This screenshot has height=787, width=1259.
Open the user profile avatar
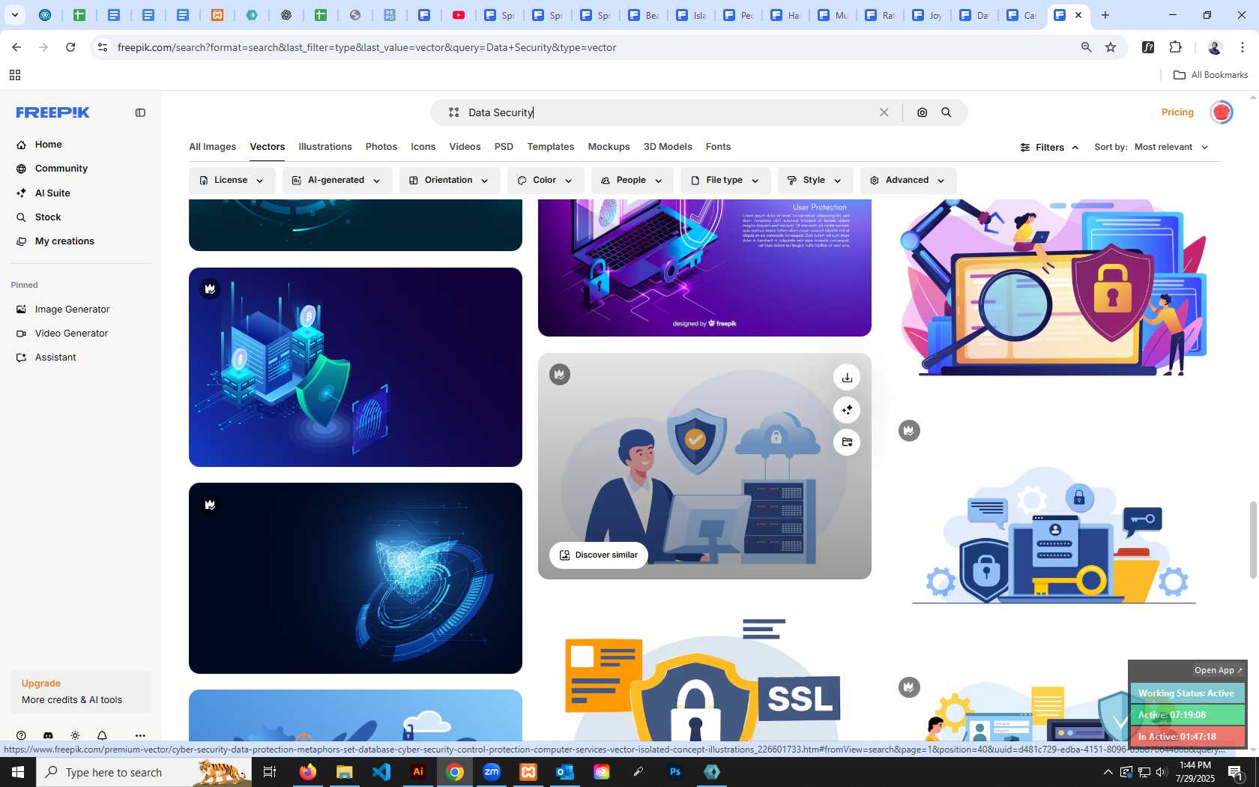[x=1222, y=112]
